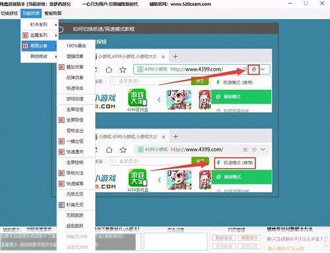Click the red icon beside 叠加伤害
The width and height of the screenshot is (330, 253).
[61, 67]
